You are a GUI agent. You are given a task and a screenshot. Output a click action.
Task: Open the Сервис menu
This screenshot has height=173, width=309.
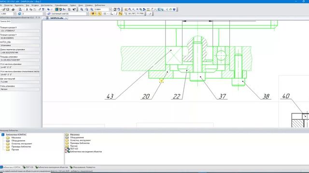tap(73, 5)
